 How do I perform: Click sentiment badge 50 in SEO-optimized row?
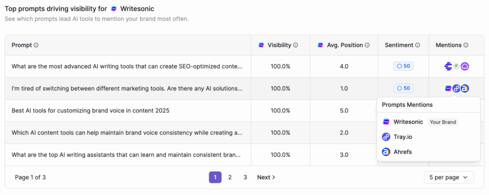pyautogui.click(x=403, y=66)
